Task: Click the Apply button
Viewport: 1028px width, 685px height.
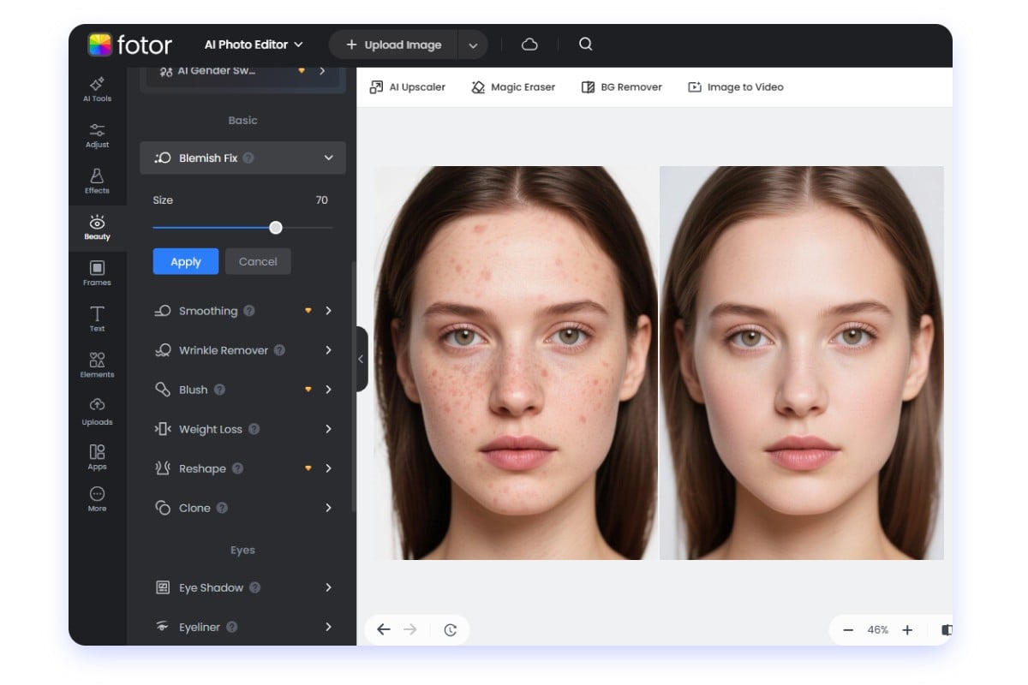Action: click(186, 262)
